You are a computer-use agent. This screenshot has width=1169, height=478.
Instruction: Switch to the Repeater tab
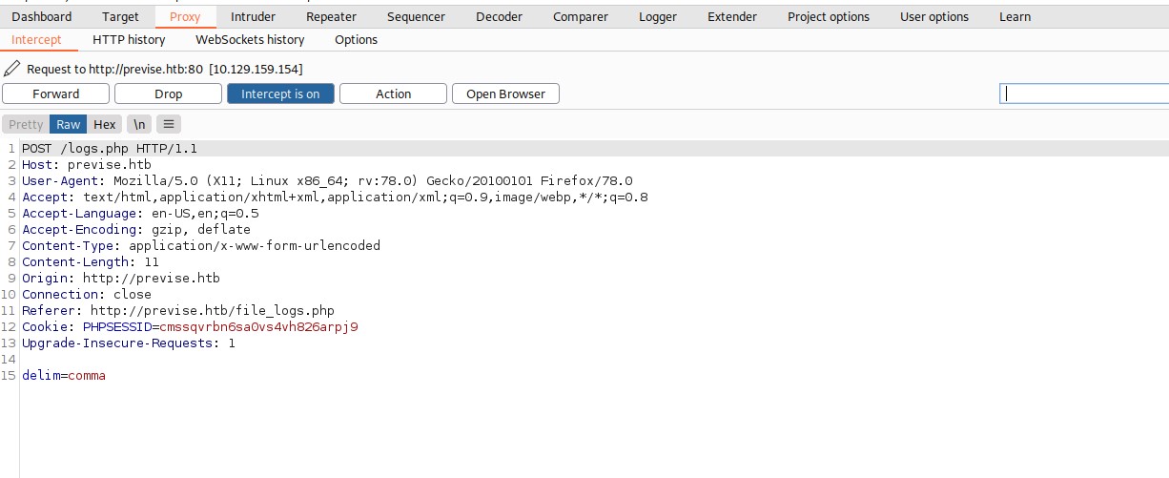(x=331, y=16)
